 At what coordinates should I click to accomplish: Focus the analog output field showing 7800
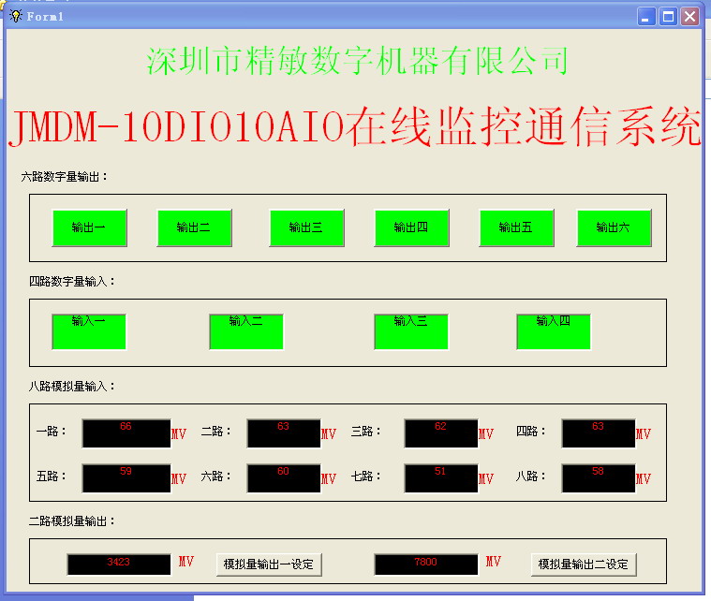click(426, 564)
